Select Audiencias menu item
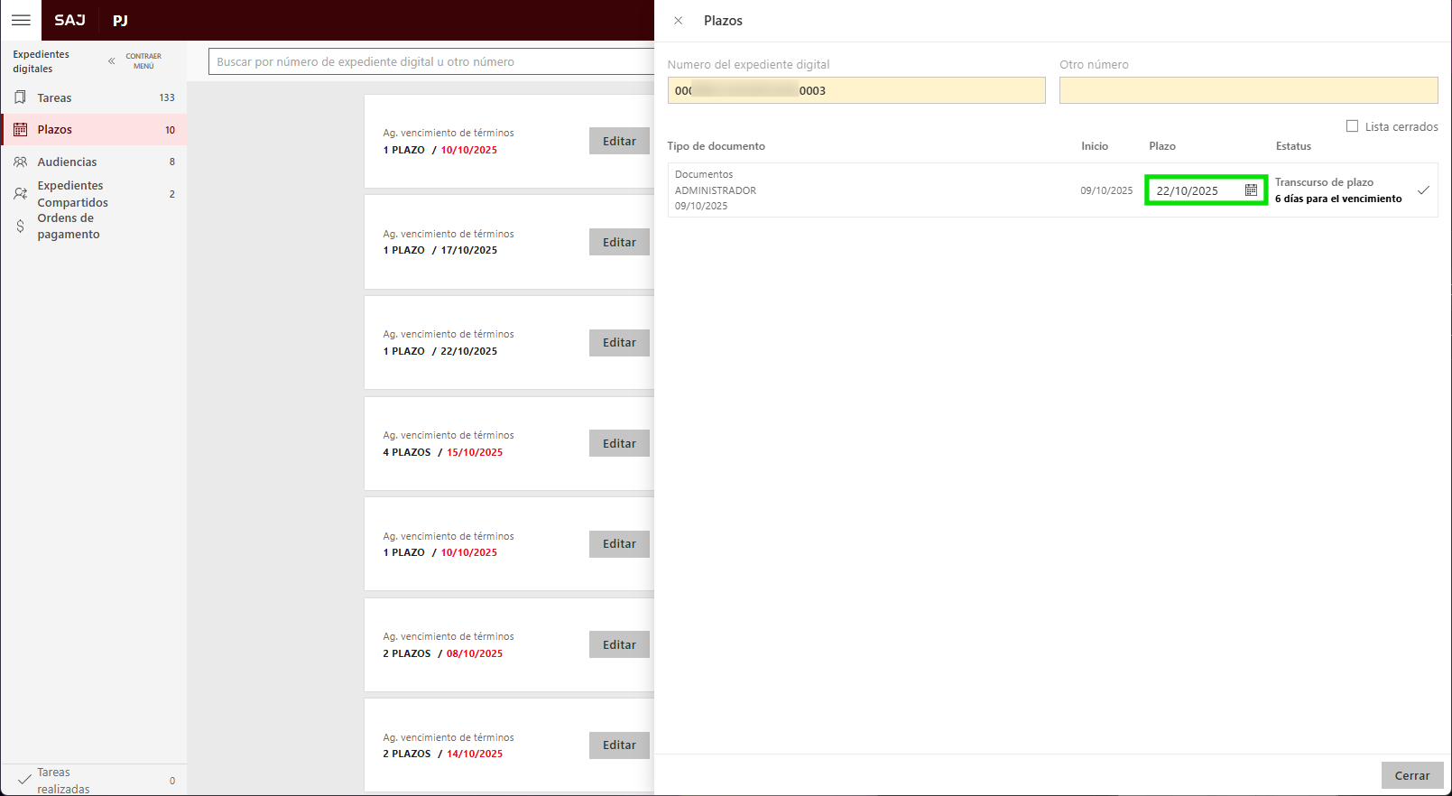 pyautogui.click(x=67, y=162)
